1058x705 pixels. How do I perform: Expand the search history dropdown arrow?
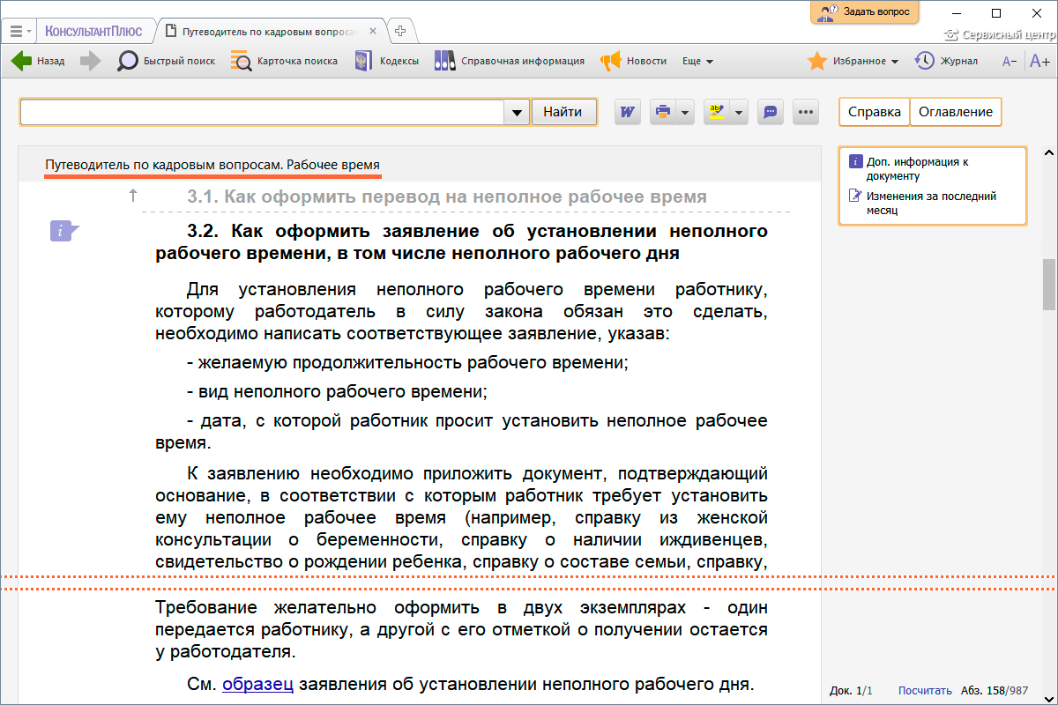[516, 112]
